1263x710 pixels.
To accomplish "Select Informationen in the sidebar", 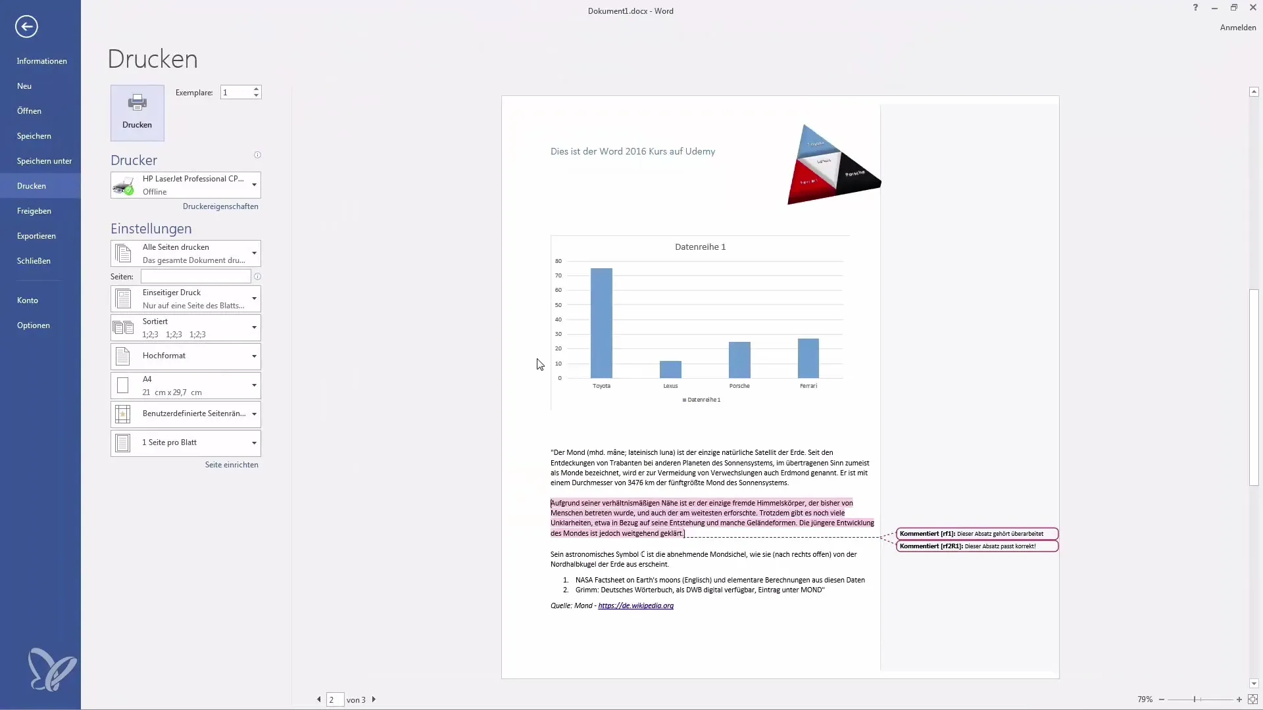I will 41,61.
